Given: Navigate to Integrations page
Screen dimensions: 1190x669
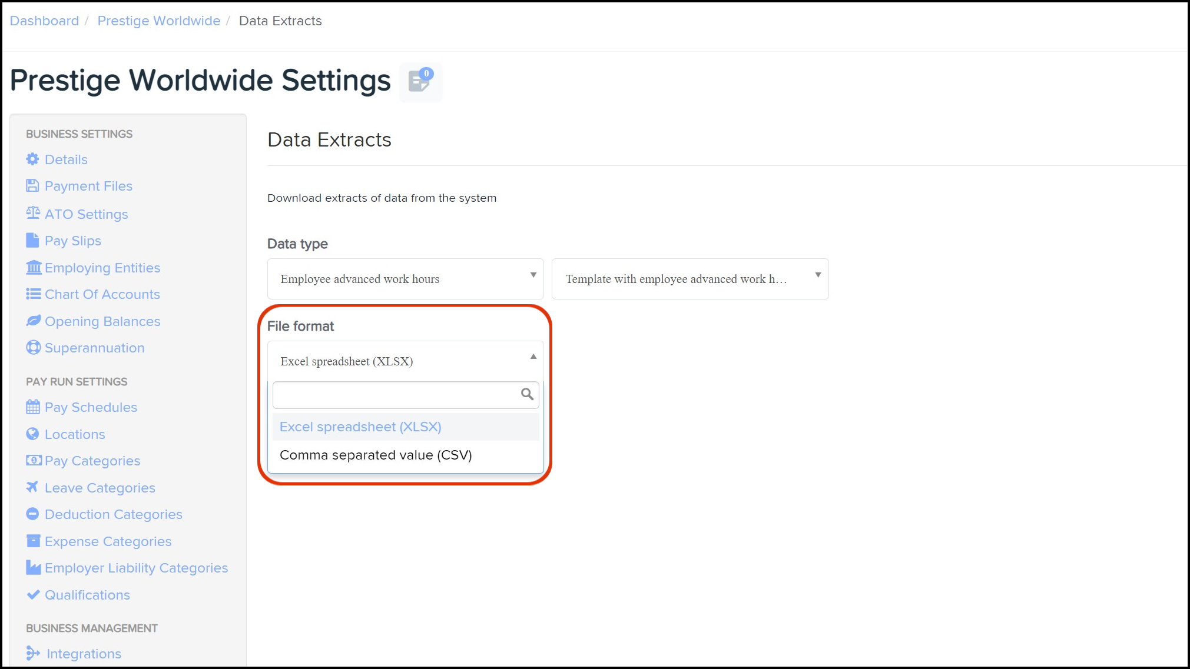Looking at the screenshot, I should pyautogui.click(x=83, y=654).
